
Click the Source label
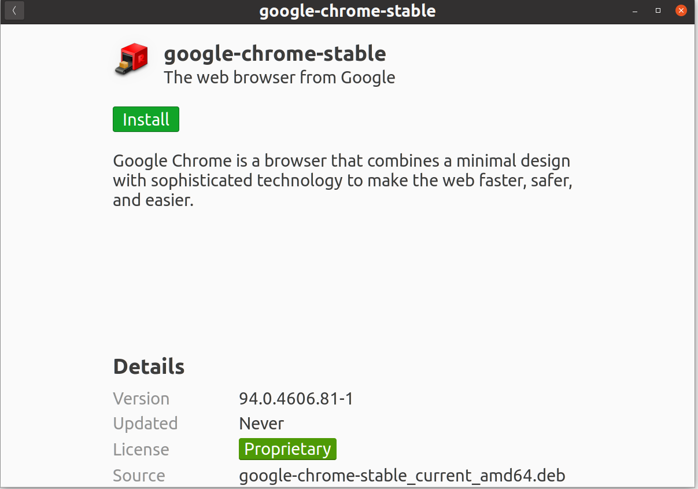point(139,476)
